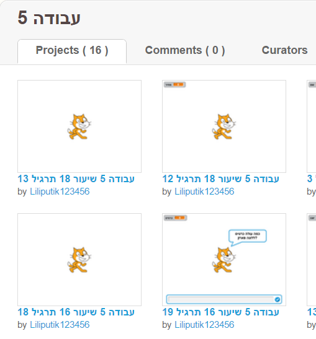Click the cat sprite in תרגיל 13 thumbnail
Viewport: 316px width, 339px height.
tap(79, 126)
